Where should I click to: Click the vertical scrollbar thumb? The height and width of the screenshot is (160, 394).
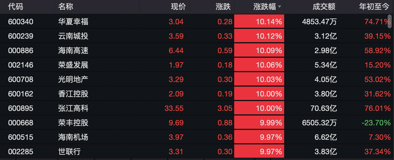pyautogui.click(x=390, y=21)
